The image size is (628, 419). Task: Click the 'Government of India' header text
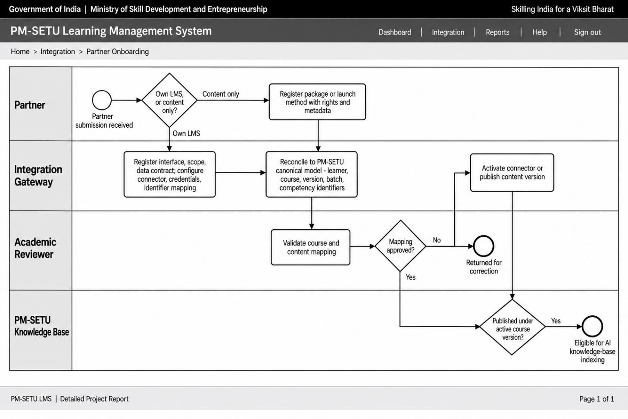(45, 9)
